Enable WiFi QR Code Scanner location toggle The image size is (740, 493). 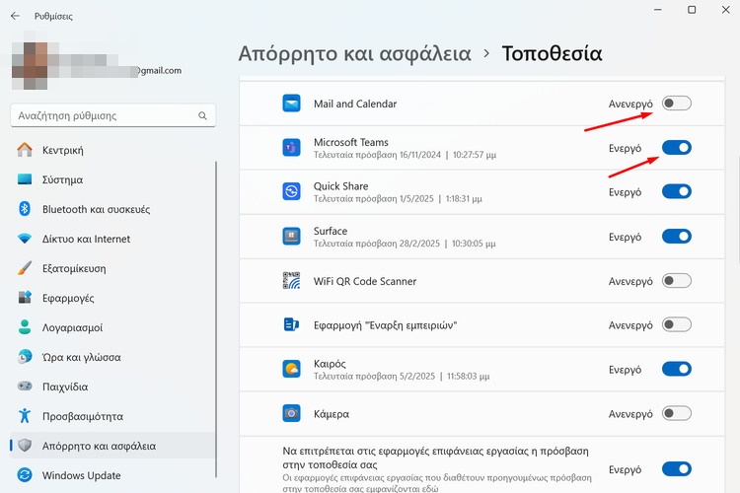[x=676, y=281]
